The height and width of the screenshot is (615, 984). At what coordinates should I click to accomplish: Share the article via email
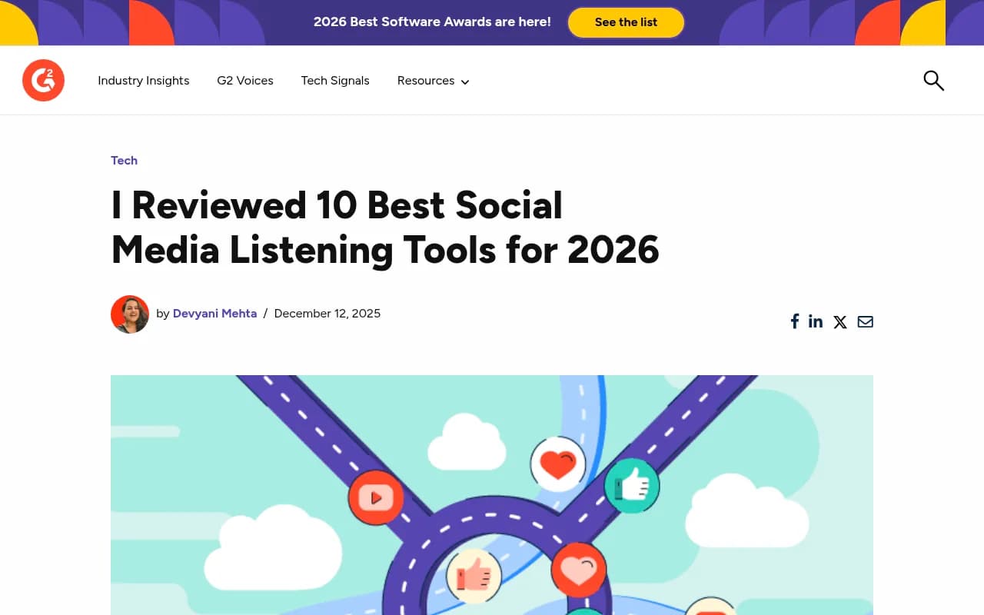pyautogui.click(x=865, y=321)
